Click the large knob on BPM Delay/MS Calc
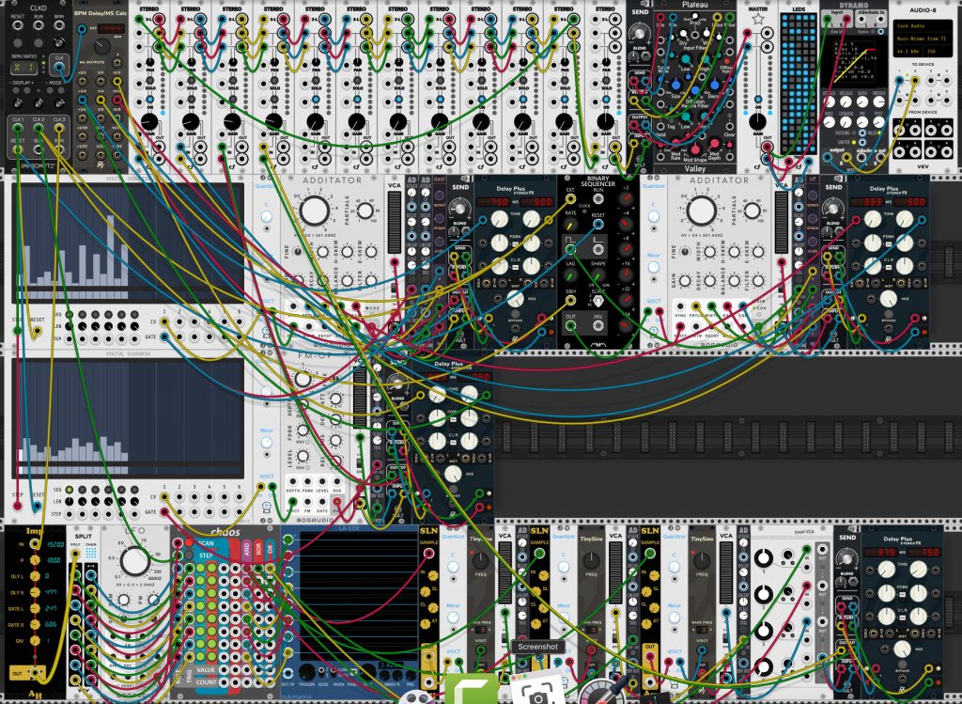This screenshot has height=704, width=962. pyautogui.click(x=102, y=45)
